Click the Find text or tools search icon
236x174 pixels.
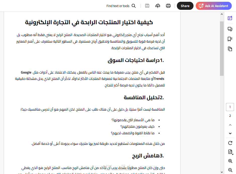134,6
